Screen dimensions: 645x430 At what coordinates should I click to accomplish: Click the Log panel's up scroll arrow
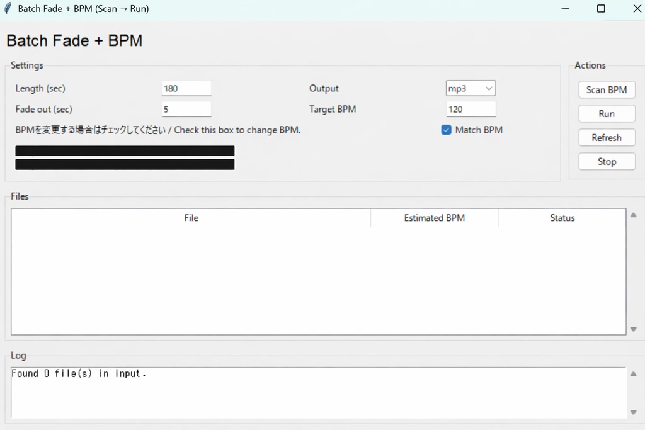click(633, 373)
